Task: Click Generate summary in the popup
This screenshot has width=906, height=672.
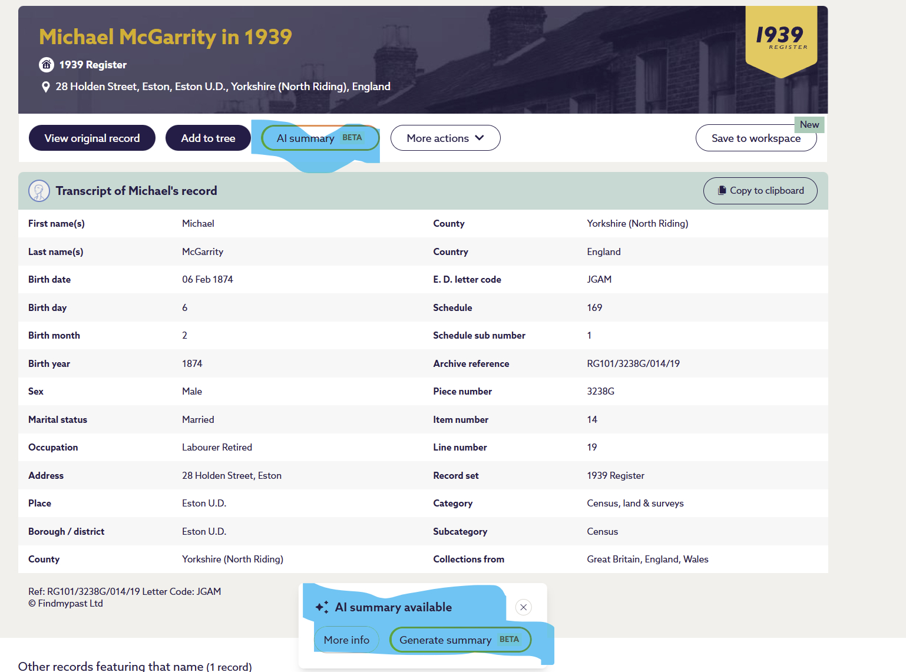Action: (x=459, y=640)
